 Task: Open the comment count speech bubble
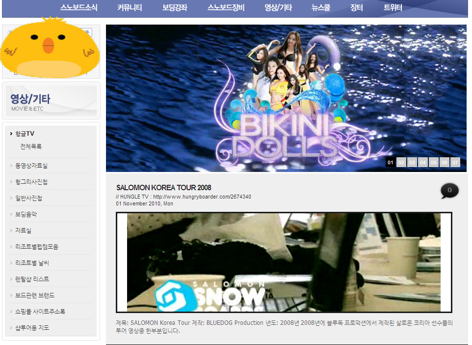click(x=449, y=191)
